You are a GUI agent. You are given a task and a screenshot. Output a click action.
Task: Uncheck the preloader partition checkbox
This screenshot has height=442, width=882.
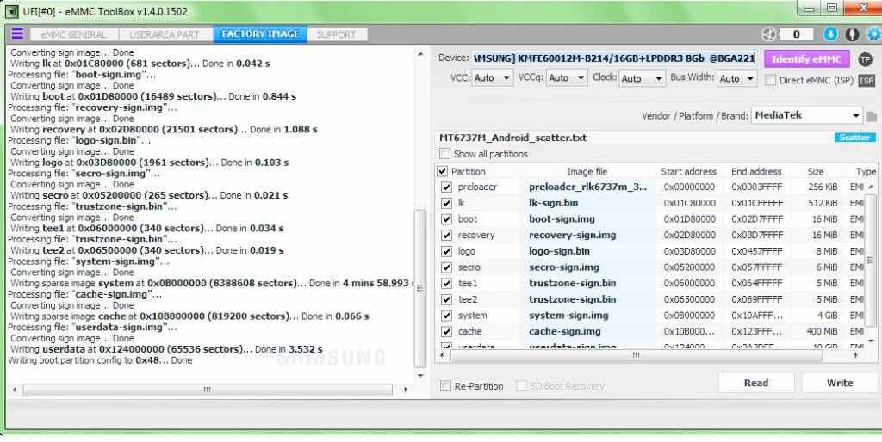(x=447, y=187)
